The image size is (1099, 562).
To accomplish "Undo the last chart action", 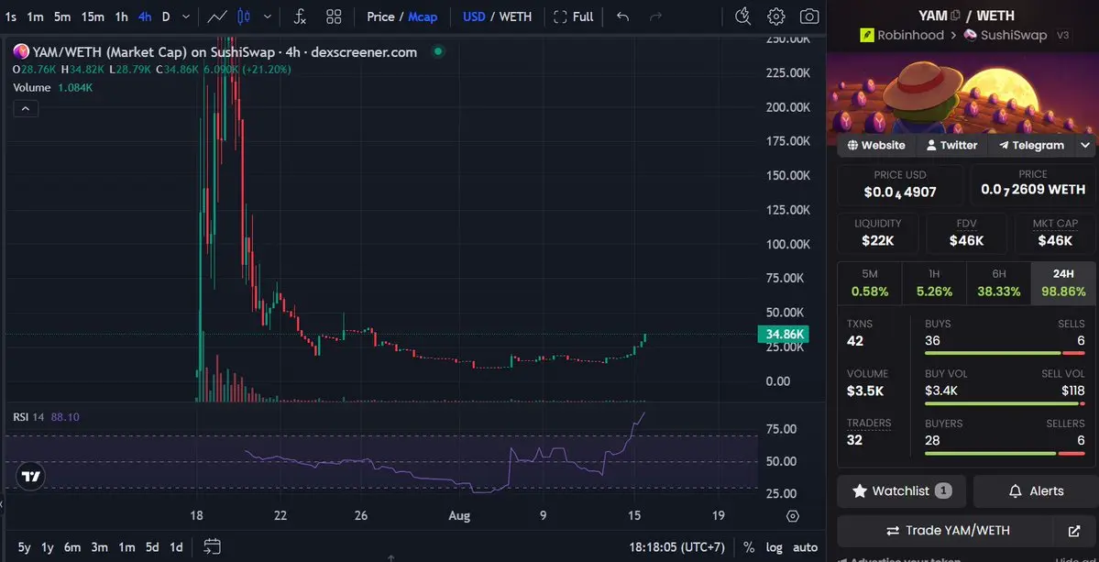I will click(622, 17).
